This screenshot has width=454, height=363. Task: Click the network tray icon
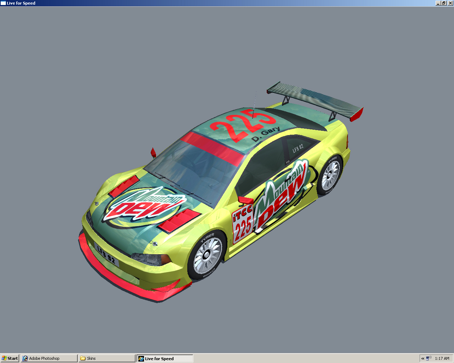coord(428,358)
